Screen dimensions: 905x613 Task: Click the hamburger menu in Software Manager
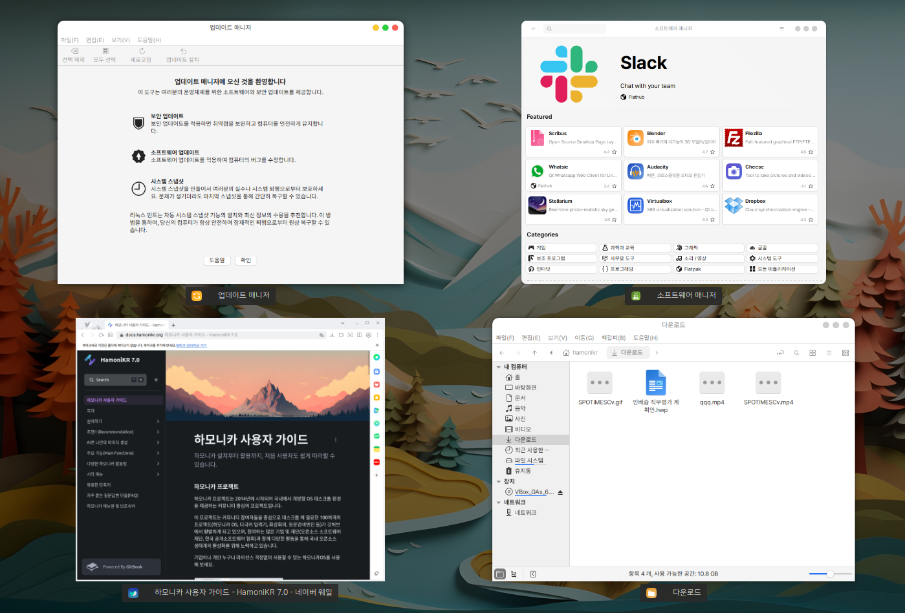[781, 28]
